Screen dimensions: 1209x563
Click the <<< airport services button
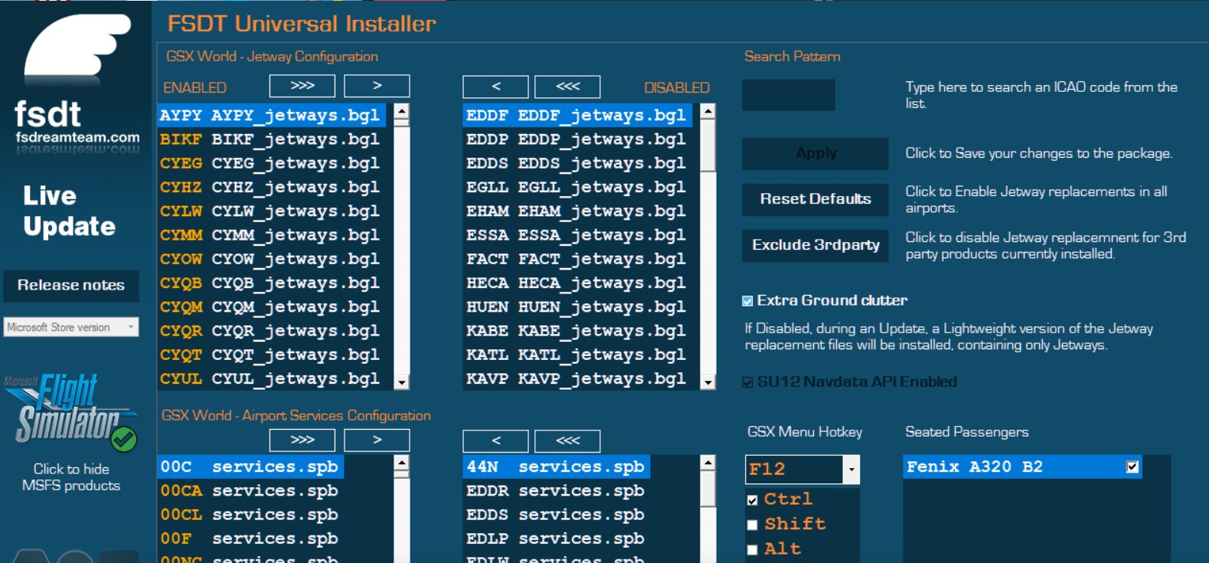[567, 440]
